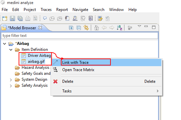Expand the Safety Analysis folder
This screenshot has height=120, width=181.
click(x=11, y=86)
